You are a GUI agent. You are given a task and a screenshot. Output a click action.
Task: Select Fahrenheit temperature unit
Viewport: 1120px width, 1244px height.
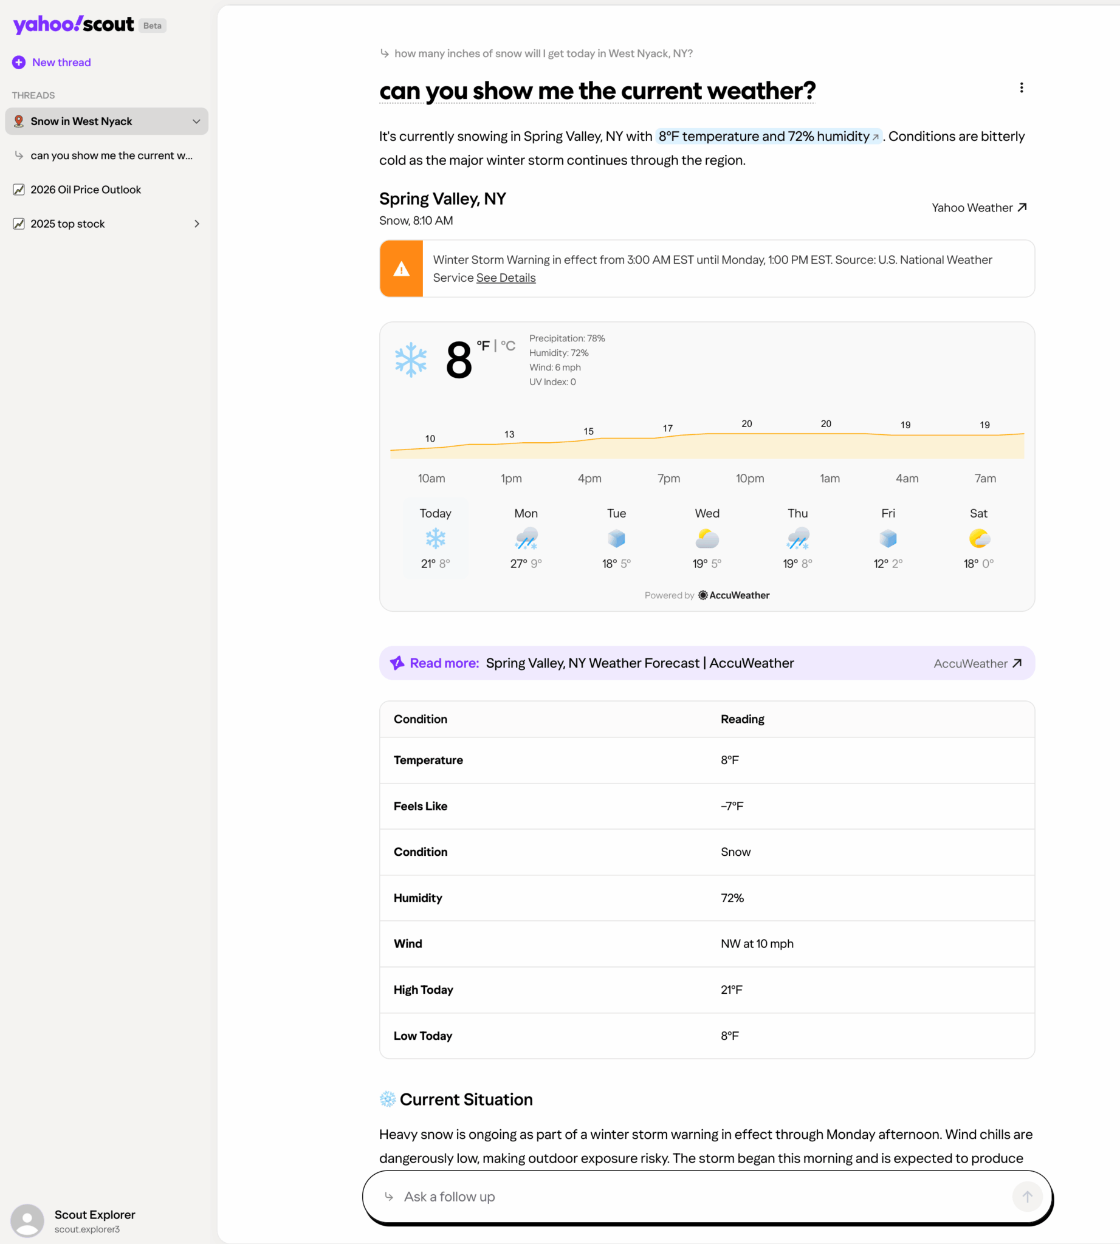(483, 346)
